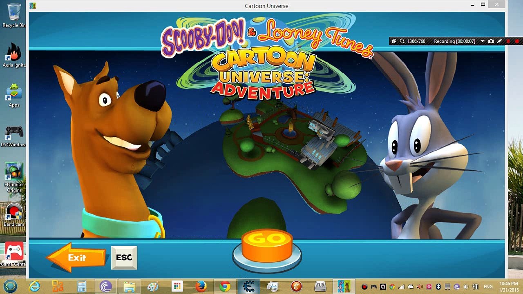Open DS4Windows desktop shortcut

click(14, 135)
